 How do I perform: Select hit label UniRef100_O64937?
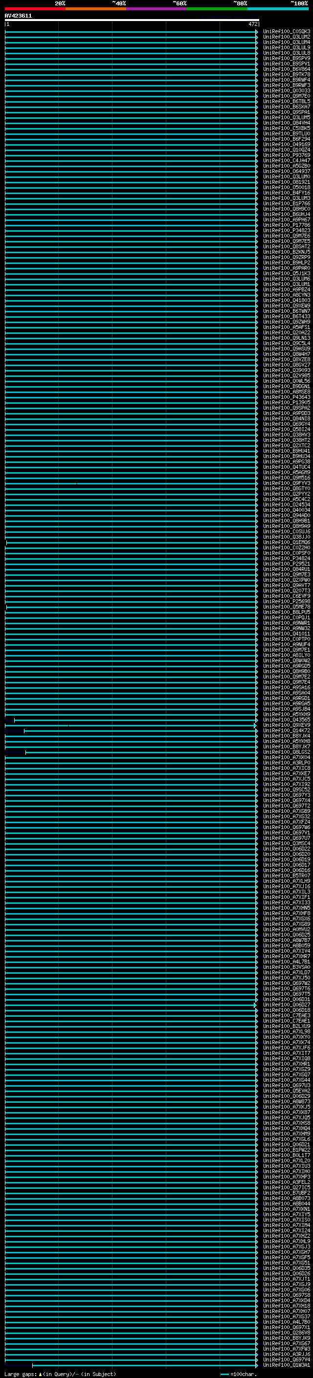pos(287,171)
